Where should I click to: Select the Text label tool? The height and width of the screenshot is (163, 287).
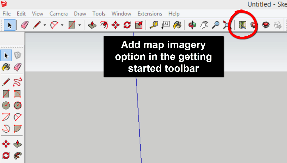click(165, 25)
